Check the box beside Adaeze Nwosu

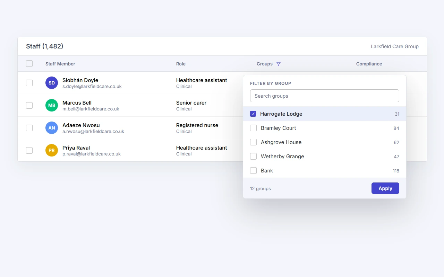[x=29, y=128]
